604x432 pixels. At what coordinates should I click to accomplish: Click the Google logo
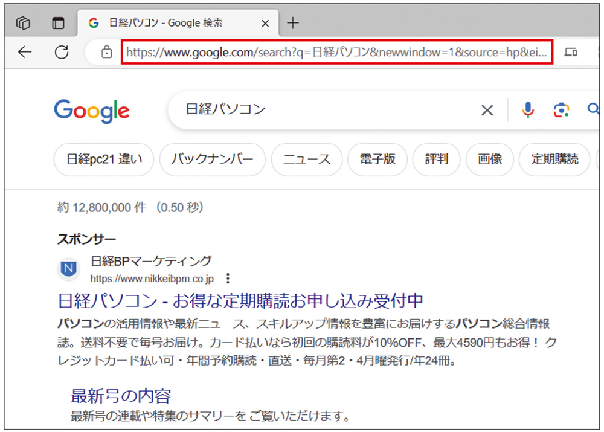91,111
